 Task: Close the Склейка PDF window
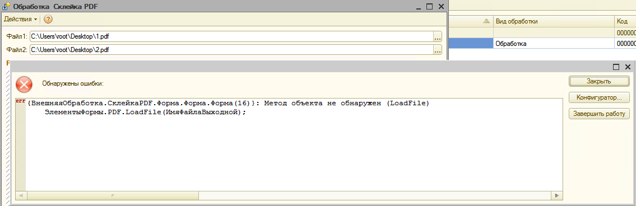[441, 6]
